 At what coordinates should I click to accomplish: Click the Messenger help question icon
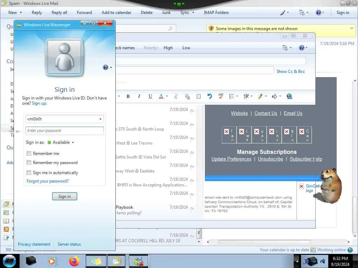106,67
